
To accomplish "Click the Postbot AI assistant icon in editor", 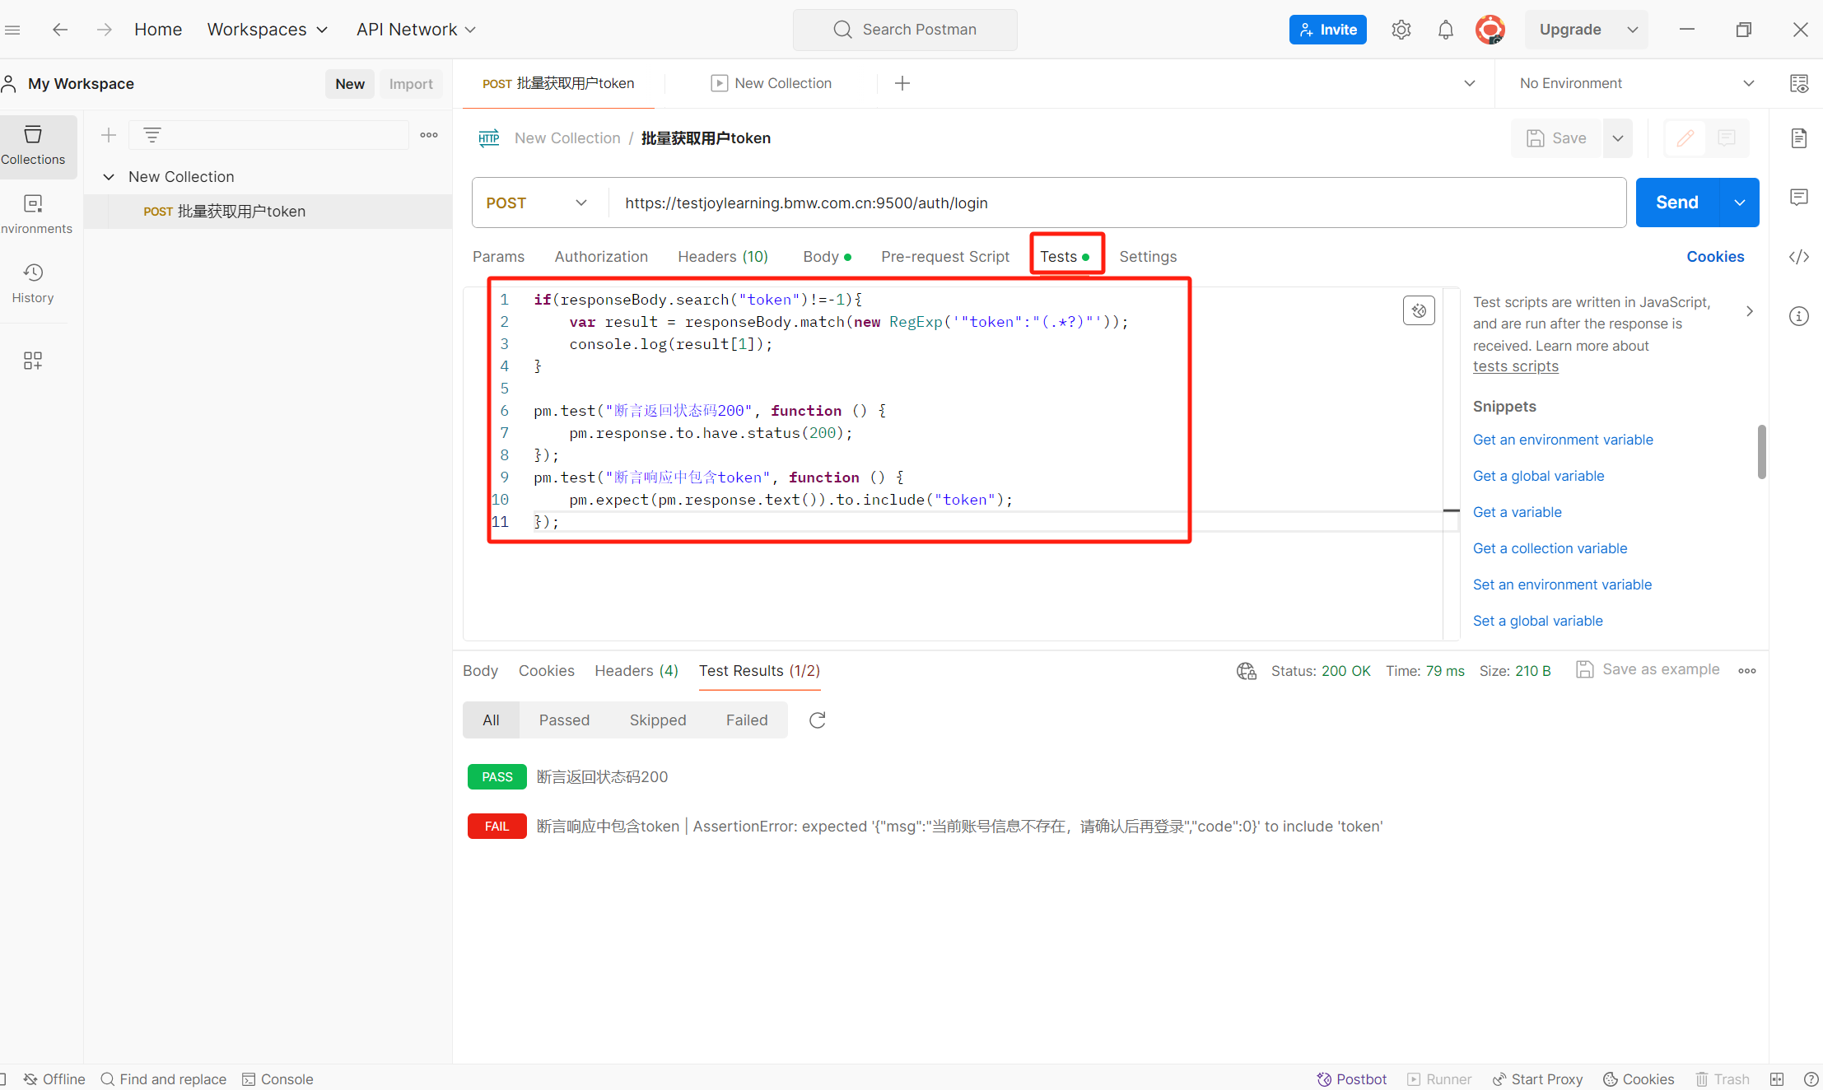I will tap(1418, 310).
